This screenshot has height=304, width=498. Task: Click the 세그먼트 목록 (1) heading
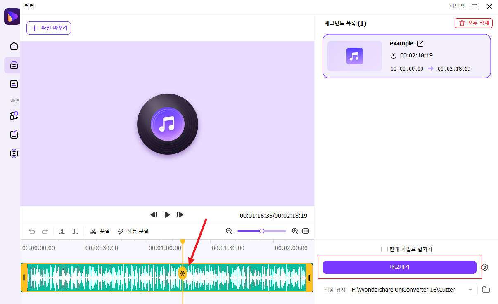tap(345, 24)
